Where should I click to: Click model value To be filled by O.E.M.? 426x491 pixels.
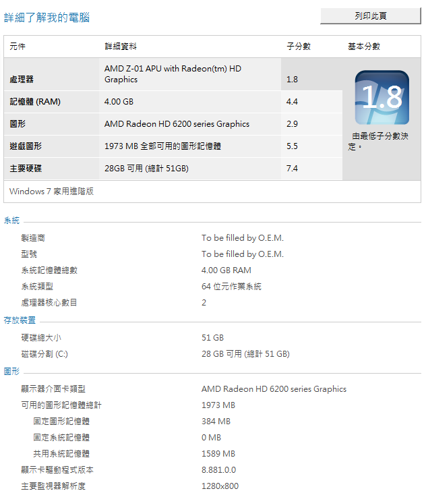click(243, 254)
